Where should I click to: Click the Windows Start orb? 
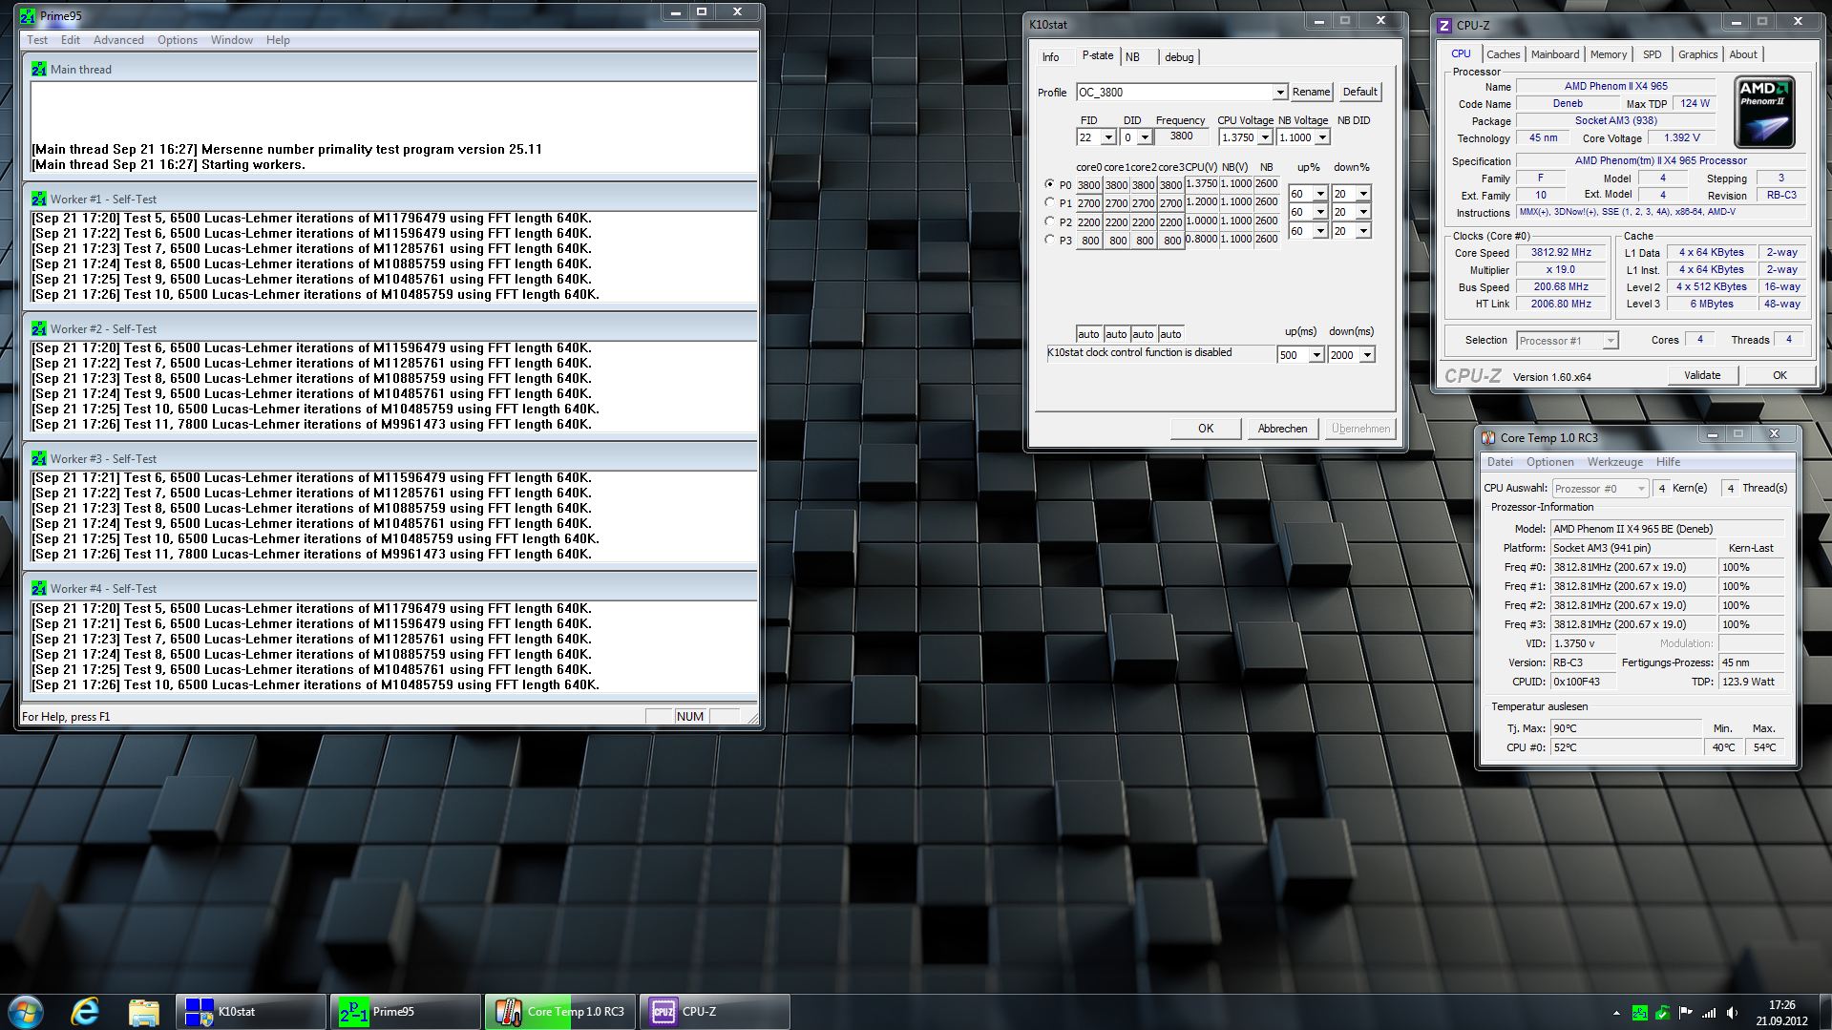click(x=26, y=1011)
